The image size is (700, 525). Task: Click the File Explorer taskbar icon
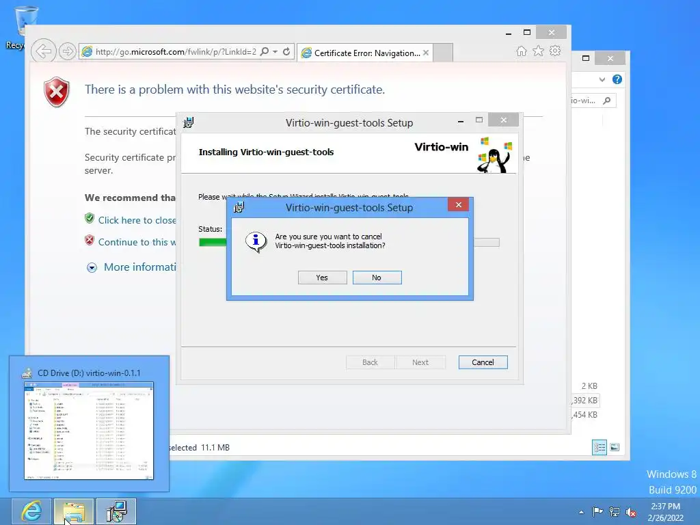(x=74, y=511)
